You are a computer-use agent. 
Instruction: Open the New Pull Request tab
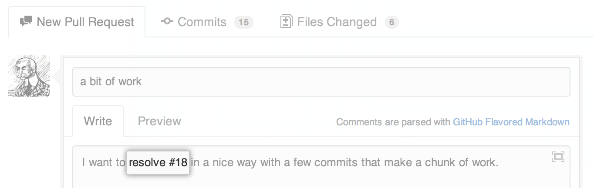(85, 22)
